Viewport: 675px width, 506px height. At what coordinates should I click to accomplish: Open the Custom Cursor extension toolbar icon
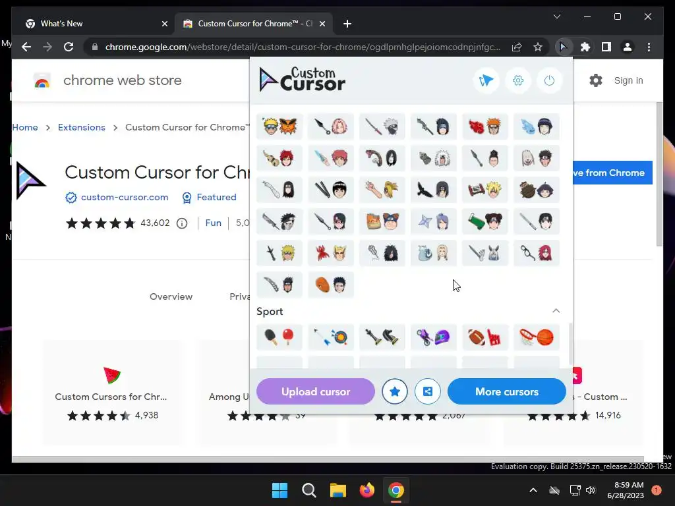point(563,47)
